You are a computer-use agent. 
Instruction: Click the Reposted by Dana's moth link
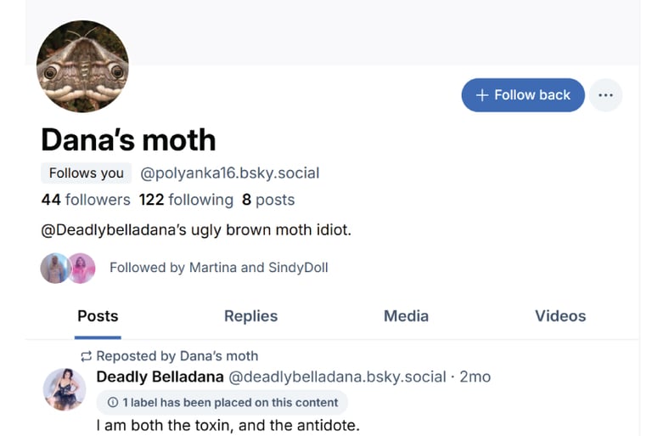coord(177,356)
